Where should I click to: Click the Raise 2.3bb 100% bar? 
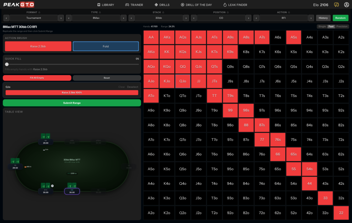72,92
